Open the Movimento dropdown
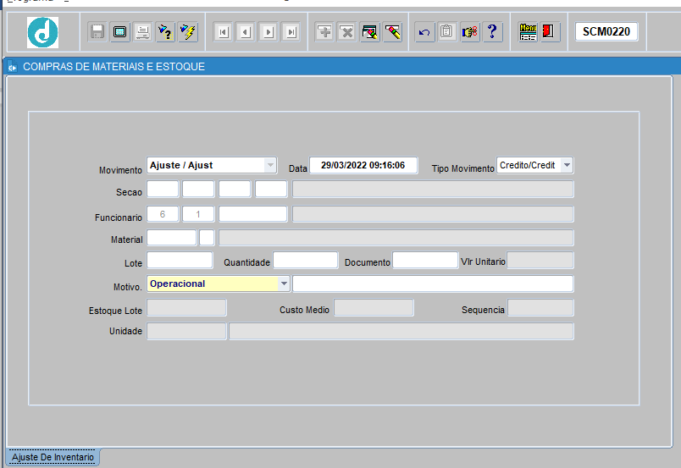This screenshot has width=681, height=468. pos(270,165)
